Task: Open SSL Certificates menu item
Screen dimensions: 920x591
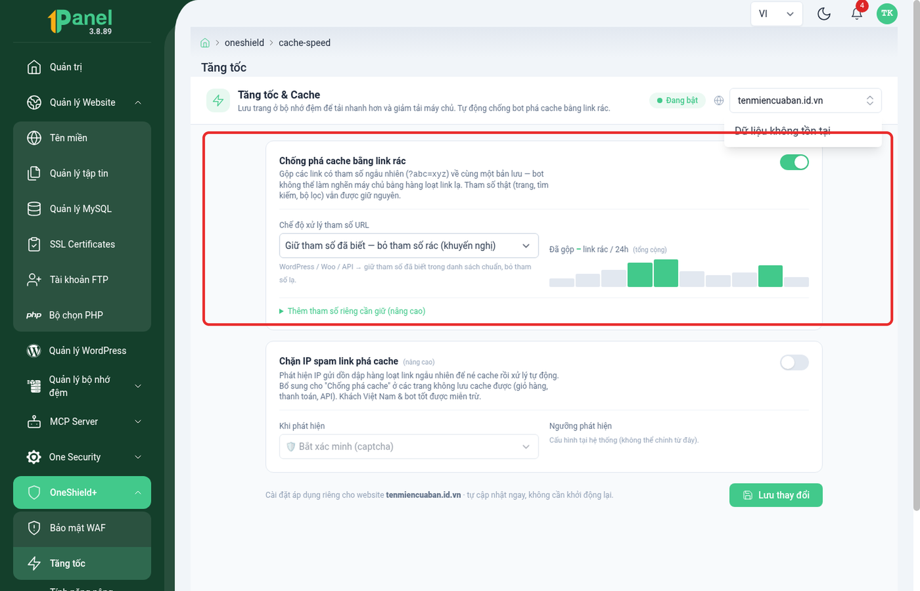Action: coord(82,244)
